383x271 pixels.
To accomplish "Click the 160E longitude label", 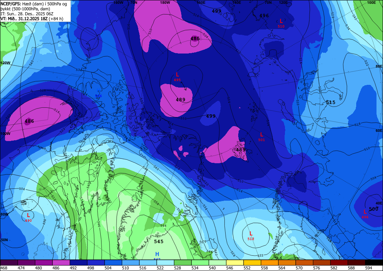I will coord(201,2).
